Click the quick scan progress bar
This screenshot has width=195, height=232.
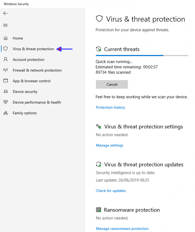click(x=142, y=56)
